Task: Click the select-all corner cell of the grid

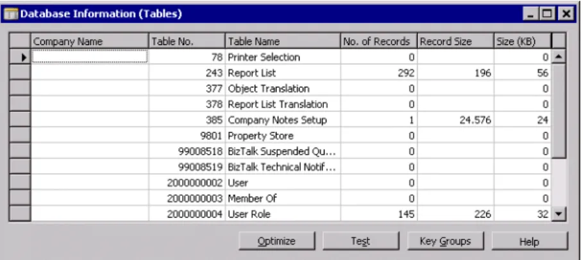Action: [20, 41]
